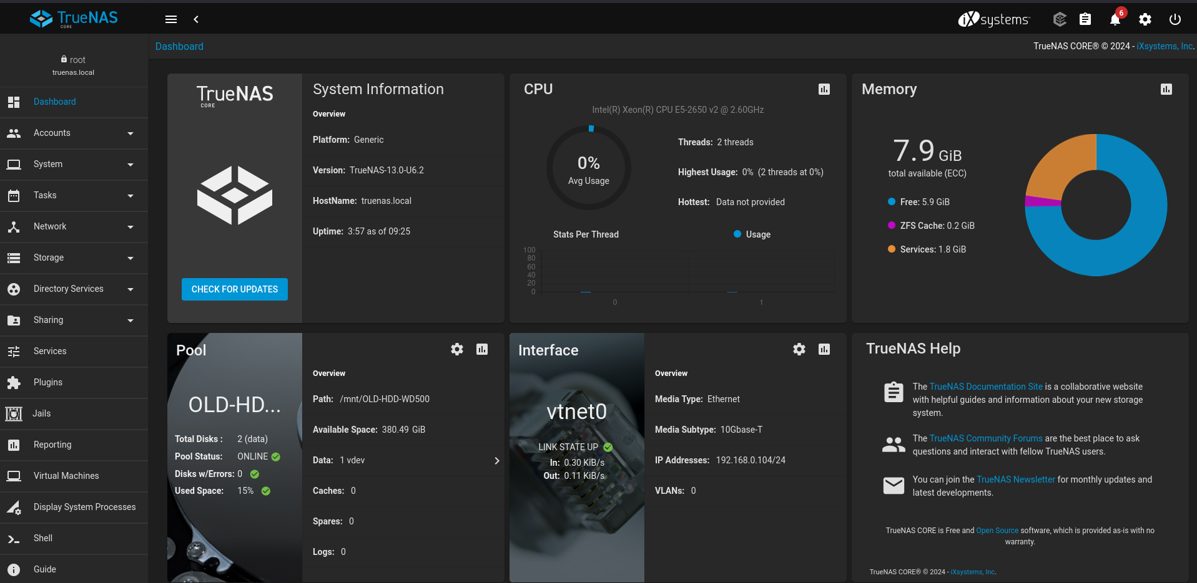Viewport: 1197px width, 583px height.
Task: Collapse the side menu with back chevron
Action: click(196, 19)
